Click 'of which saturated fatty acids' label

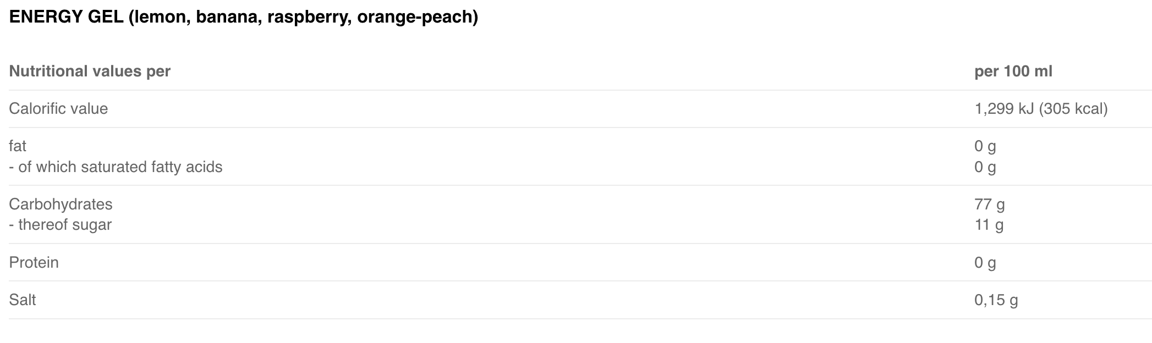120,167
